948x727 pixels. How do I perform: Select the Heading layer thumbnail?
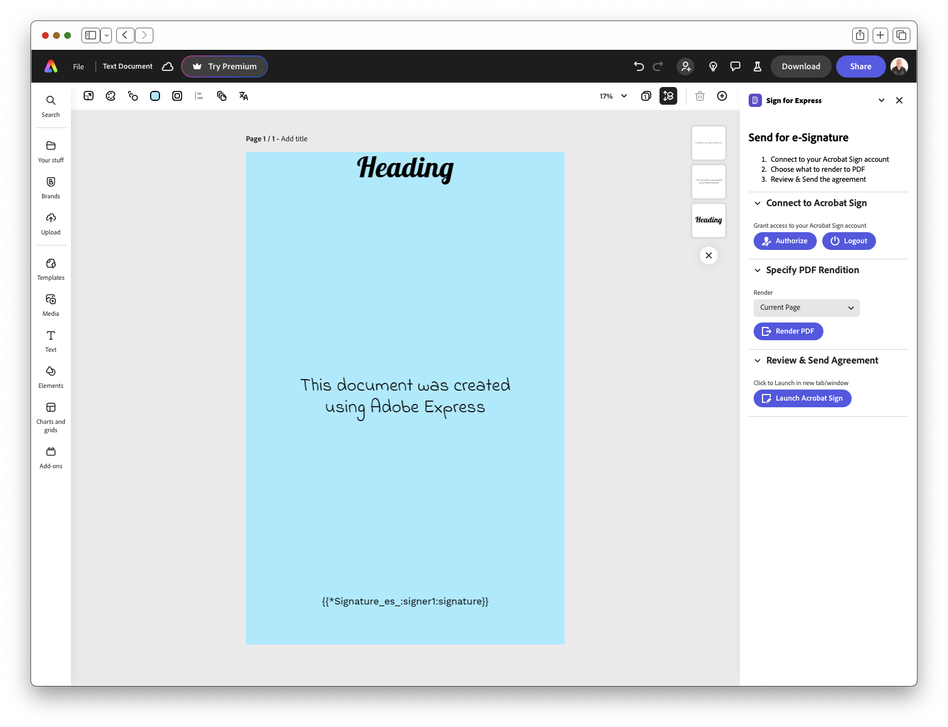(709, 221)
